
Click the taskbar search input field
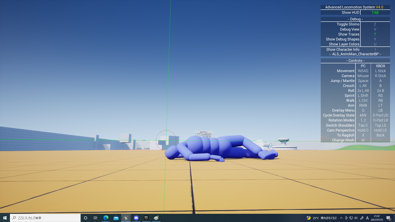point(45,218)
